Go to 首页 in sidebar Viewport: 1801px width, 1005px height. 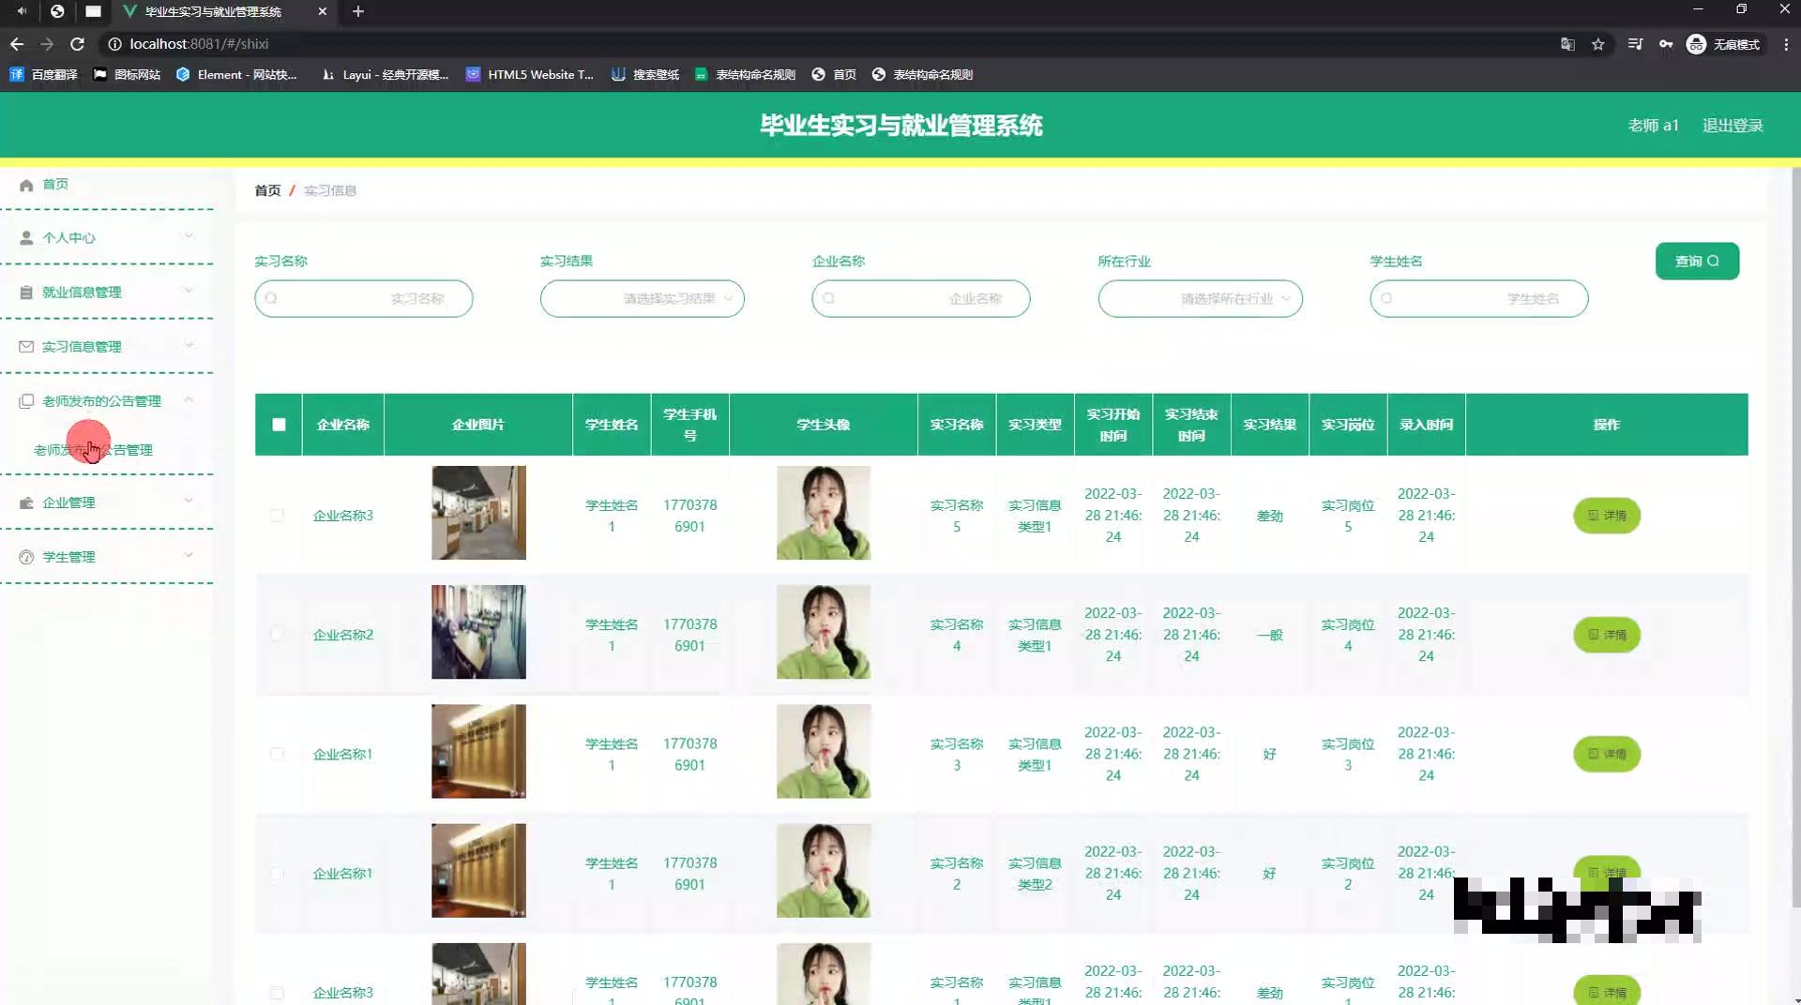point(55,184)
